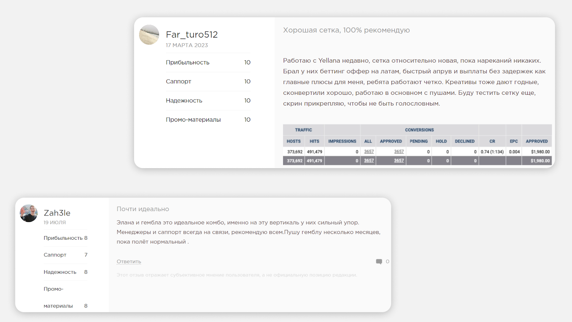Viewport: 572px width, 322px height.
Task: Click Саппорт 7 in Zah3le review
Action: [x=65, y=255]
